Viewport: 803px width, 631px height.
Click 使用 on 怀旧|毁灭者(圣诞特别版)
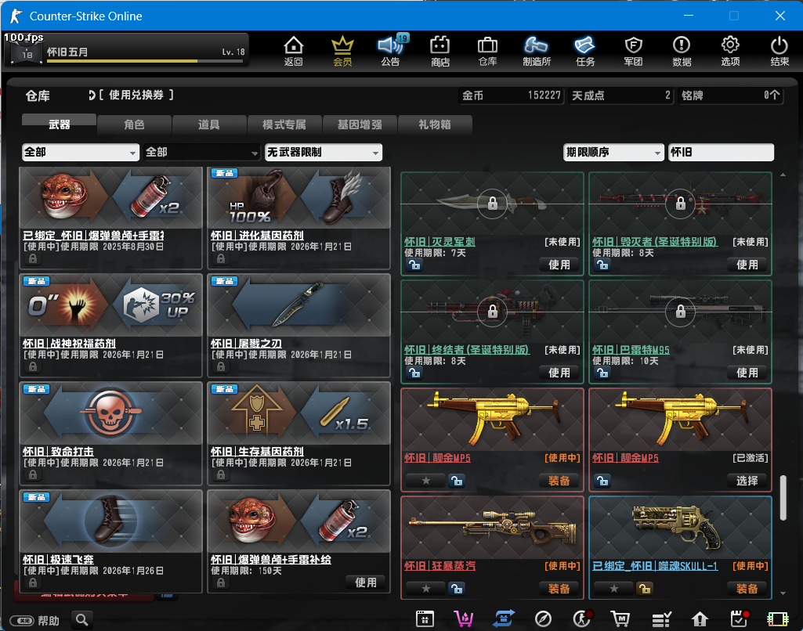(x=747, y=265)
